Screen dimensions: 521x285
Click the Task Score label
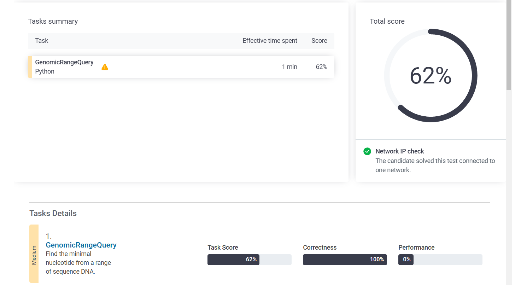tap(223, 248)
